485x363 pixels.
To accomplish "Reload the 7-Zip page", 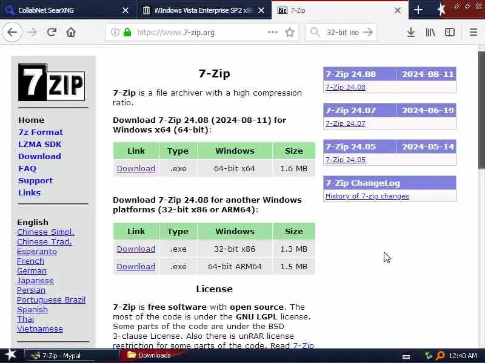I will coord(52,32).
